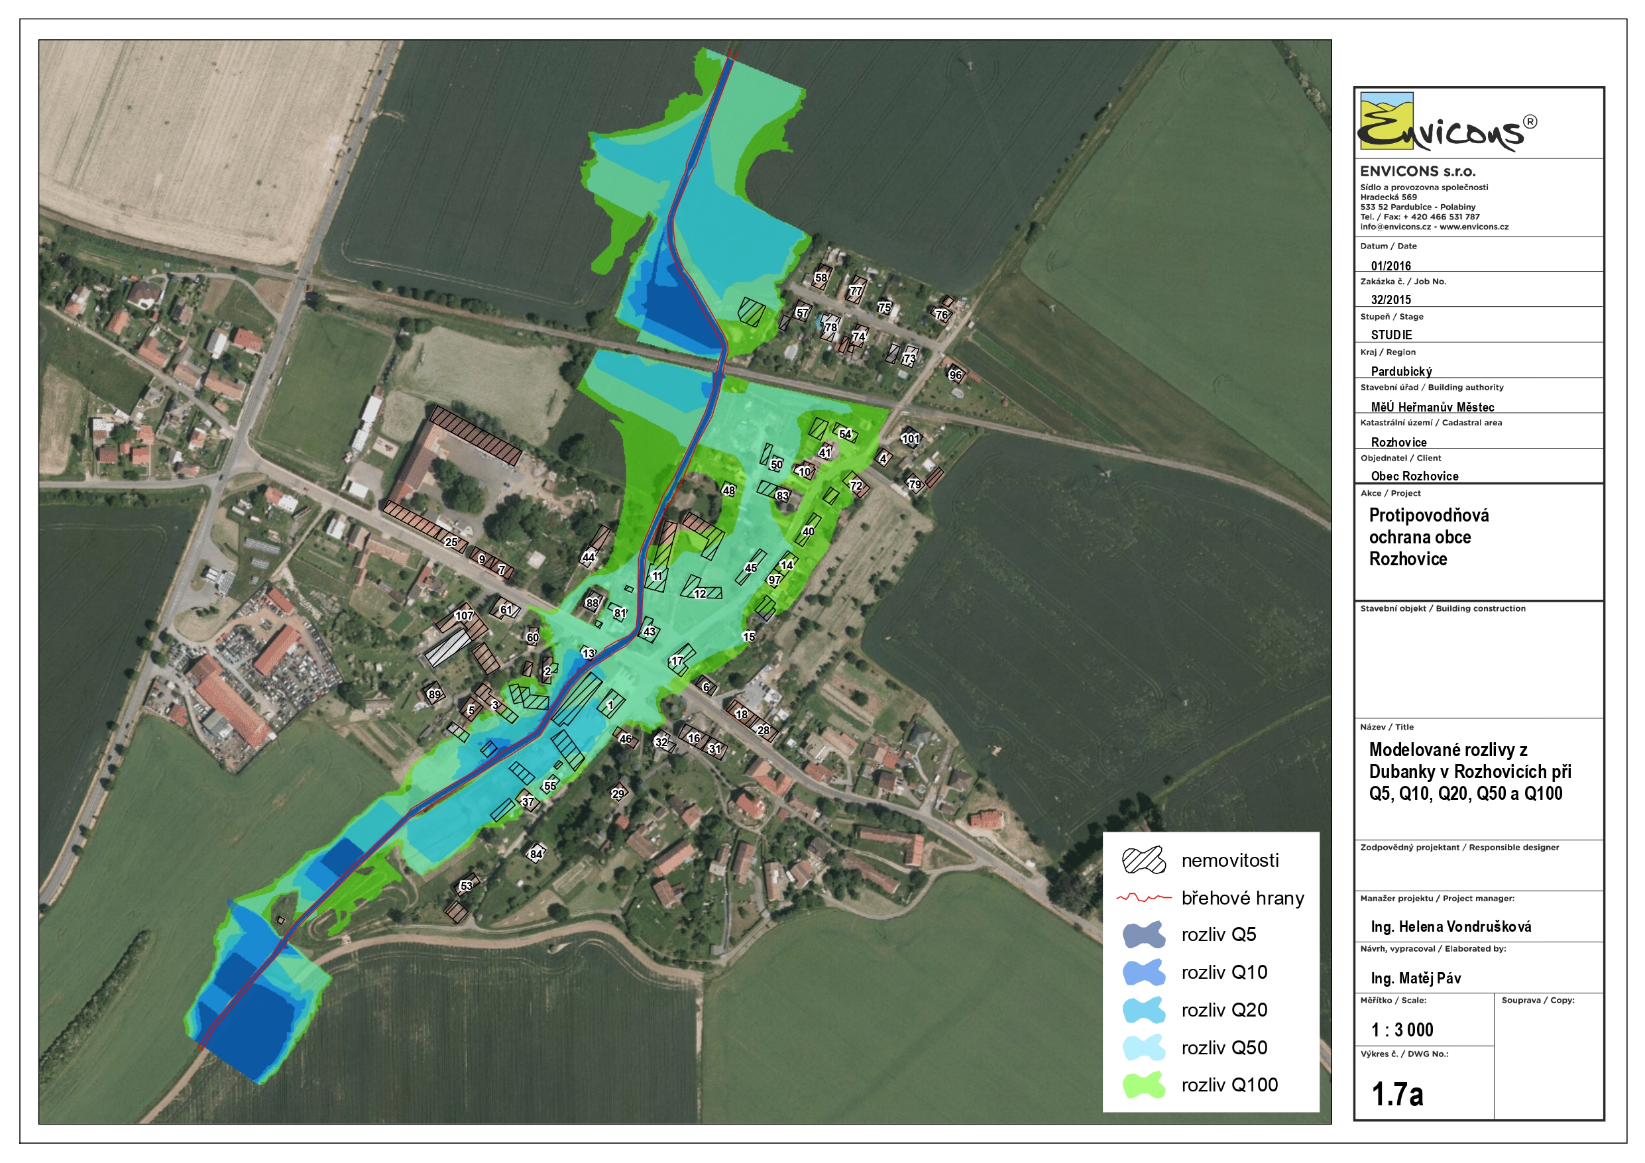1645x1163 pixels.
Task: Click the region value 'Pardubický'
Action: tap(1401, 371)
